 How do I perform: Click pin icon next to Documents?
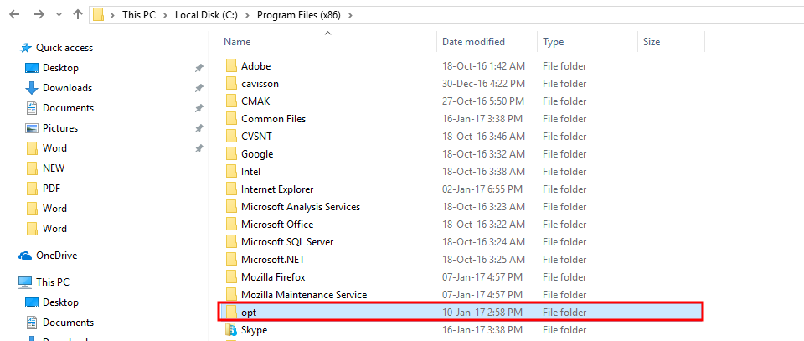coord(199,108)
